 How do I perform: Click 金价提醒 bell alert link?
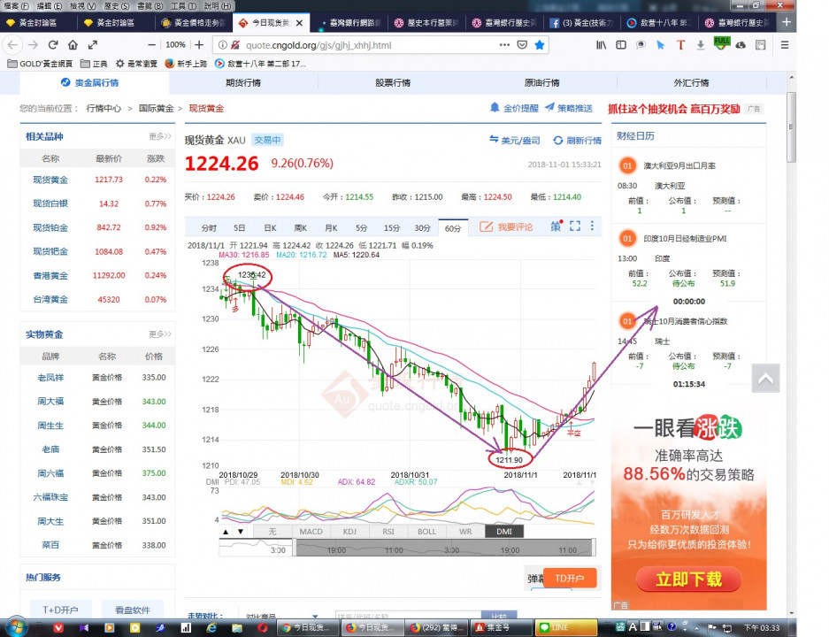coord(513,108)
